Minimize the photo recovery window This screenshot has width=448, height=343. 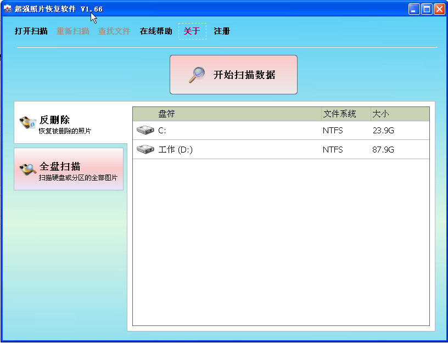pyautogui.click(x=414, y=9)
